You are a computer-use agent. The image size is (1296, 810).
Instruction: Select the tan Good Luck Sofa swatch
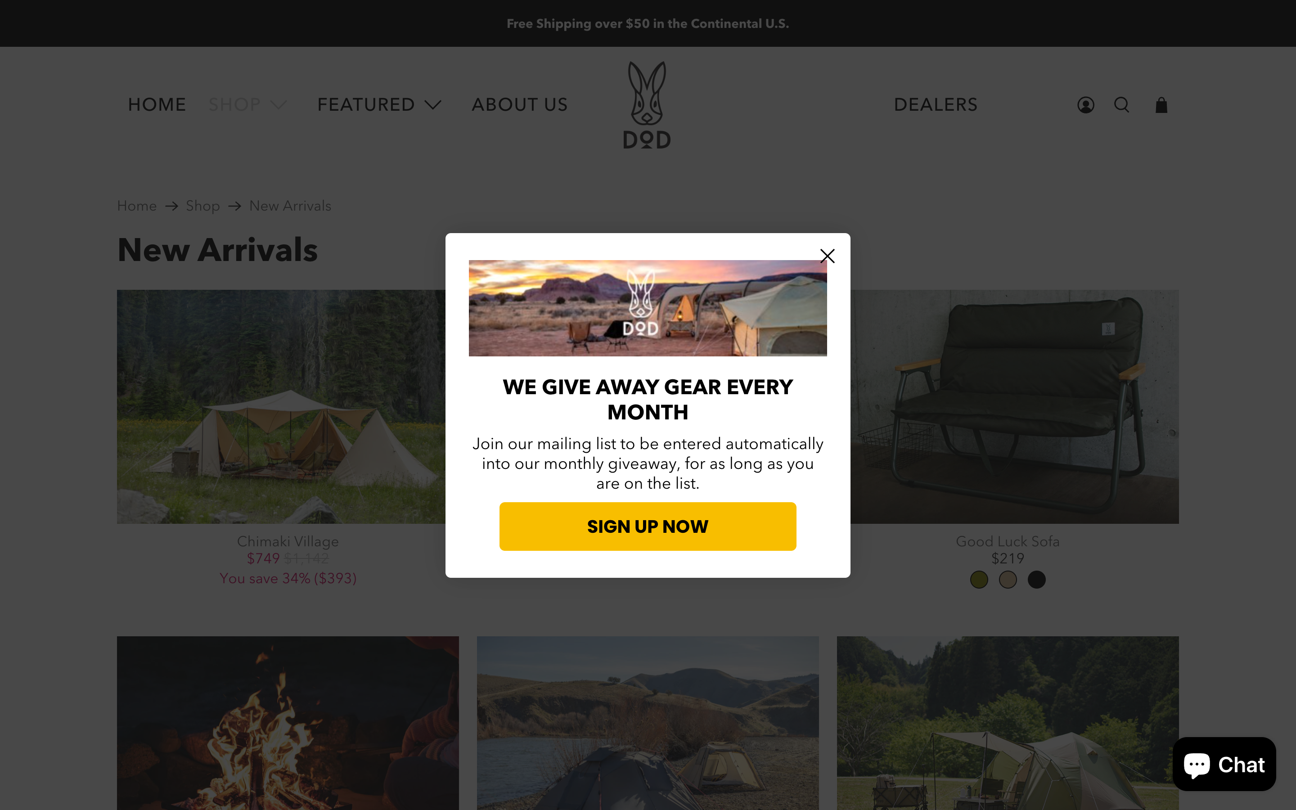[1008, 580]
